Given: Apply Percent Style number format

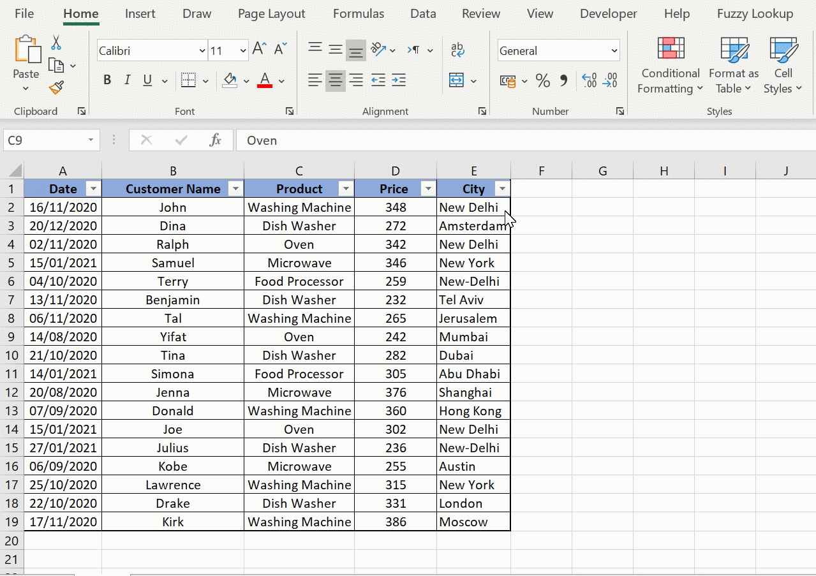Looking at the screenshot, I should (543, 80).
